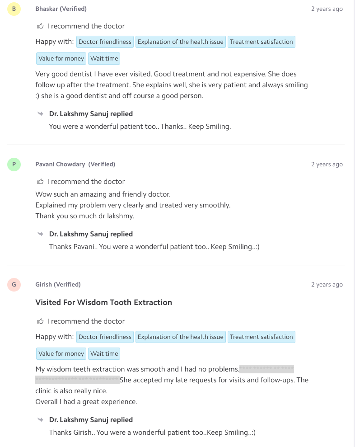The width and height of the screenshot is (355, 447).
Task: Click the green 'P' avatar for Pavani
Action: coord(14,165)
